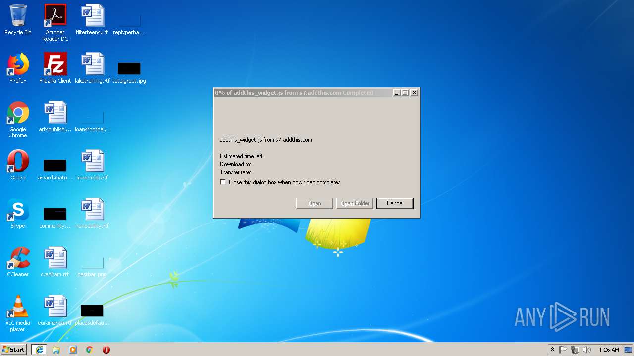
Task: Click the Open Folder button
Action: click(x=355, y=203)
